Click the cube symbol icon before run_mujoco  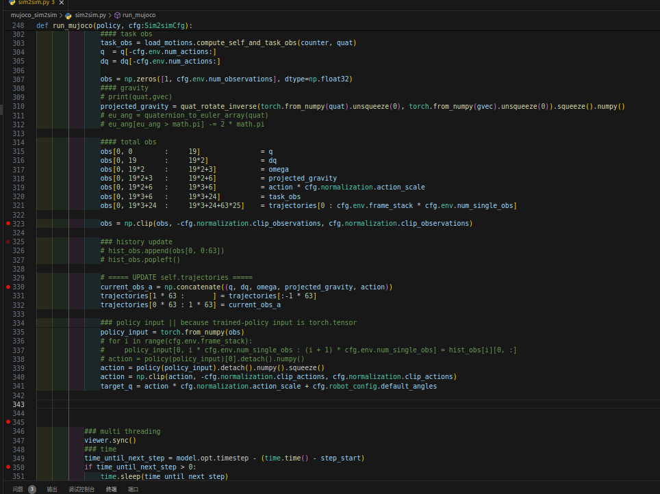point(117,14)
